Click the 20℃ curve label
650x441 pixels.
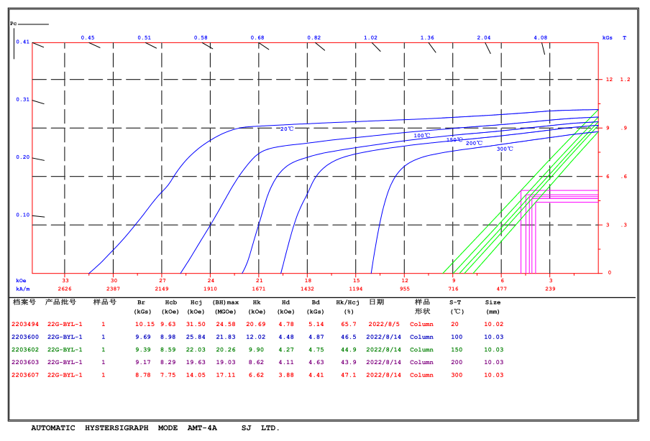coord(287,129)
